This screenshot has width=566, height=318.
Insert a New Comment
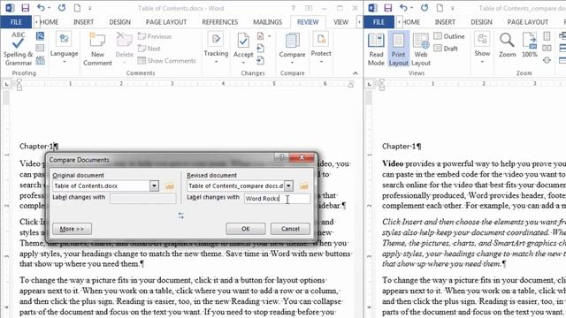pyautogui.click(x=97, y=49)
